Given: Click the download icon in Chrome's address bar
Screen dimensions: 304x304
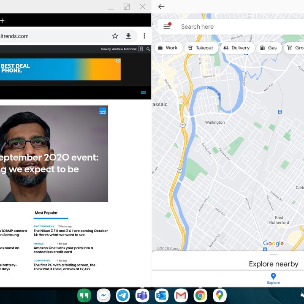Looking at the screenshot, I should coord(128,36).
